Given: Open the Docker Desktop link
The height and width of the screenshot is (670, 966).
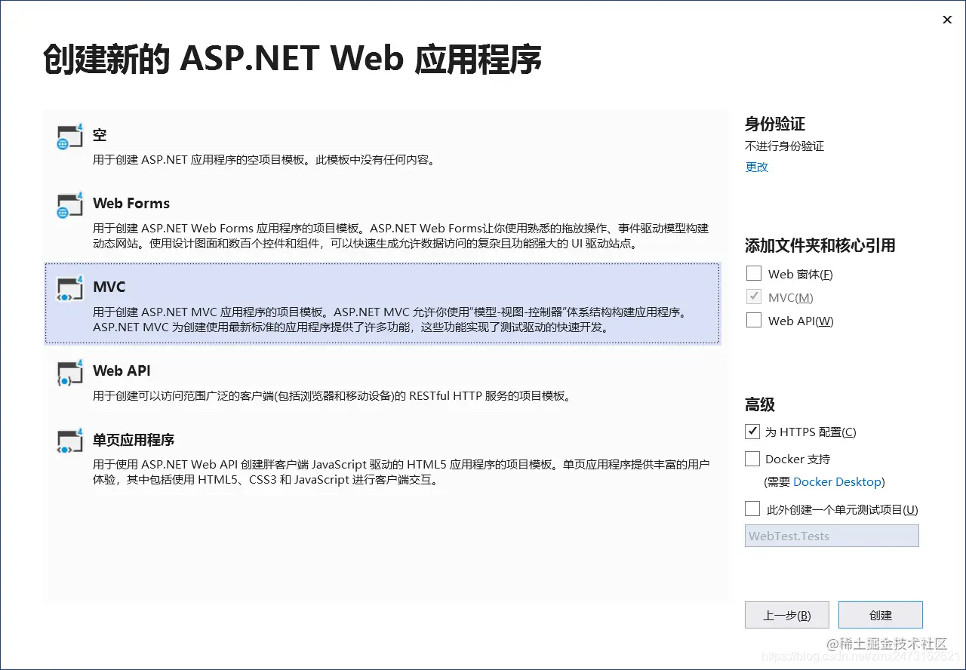Looking at the screenshot, I should pos(837,481).
